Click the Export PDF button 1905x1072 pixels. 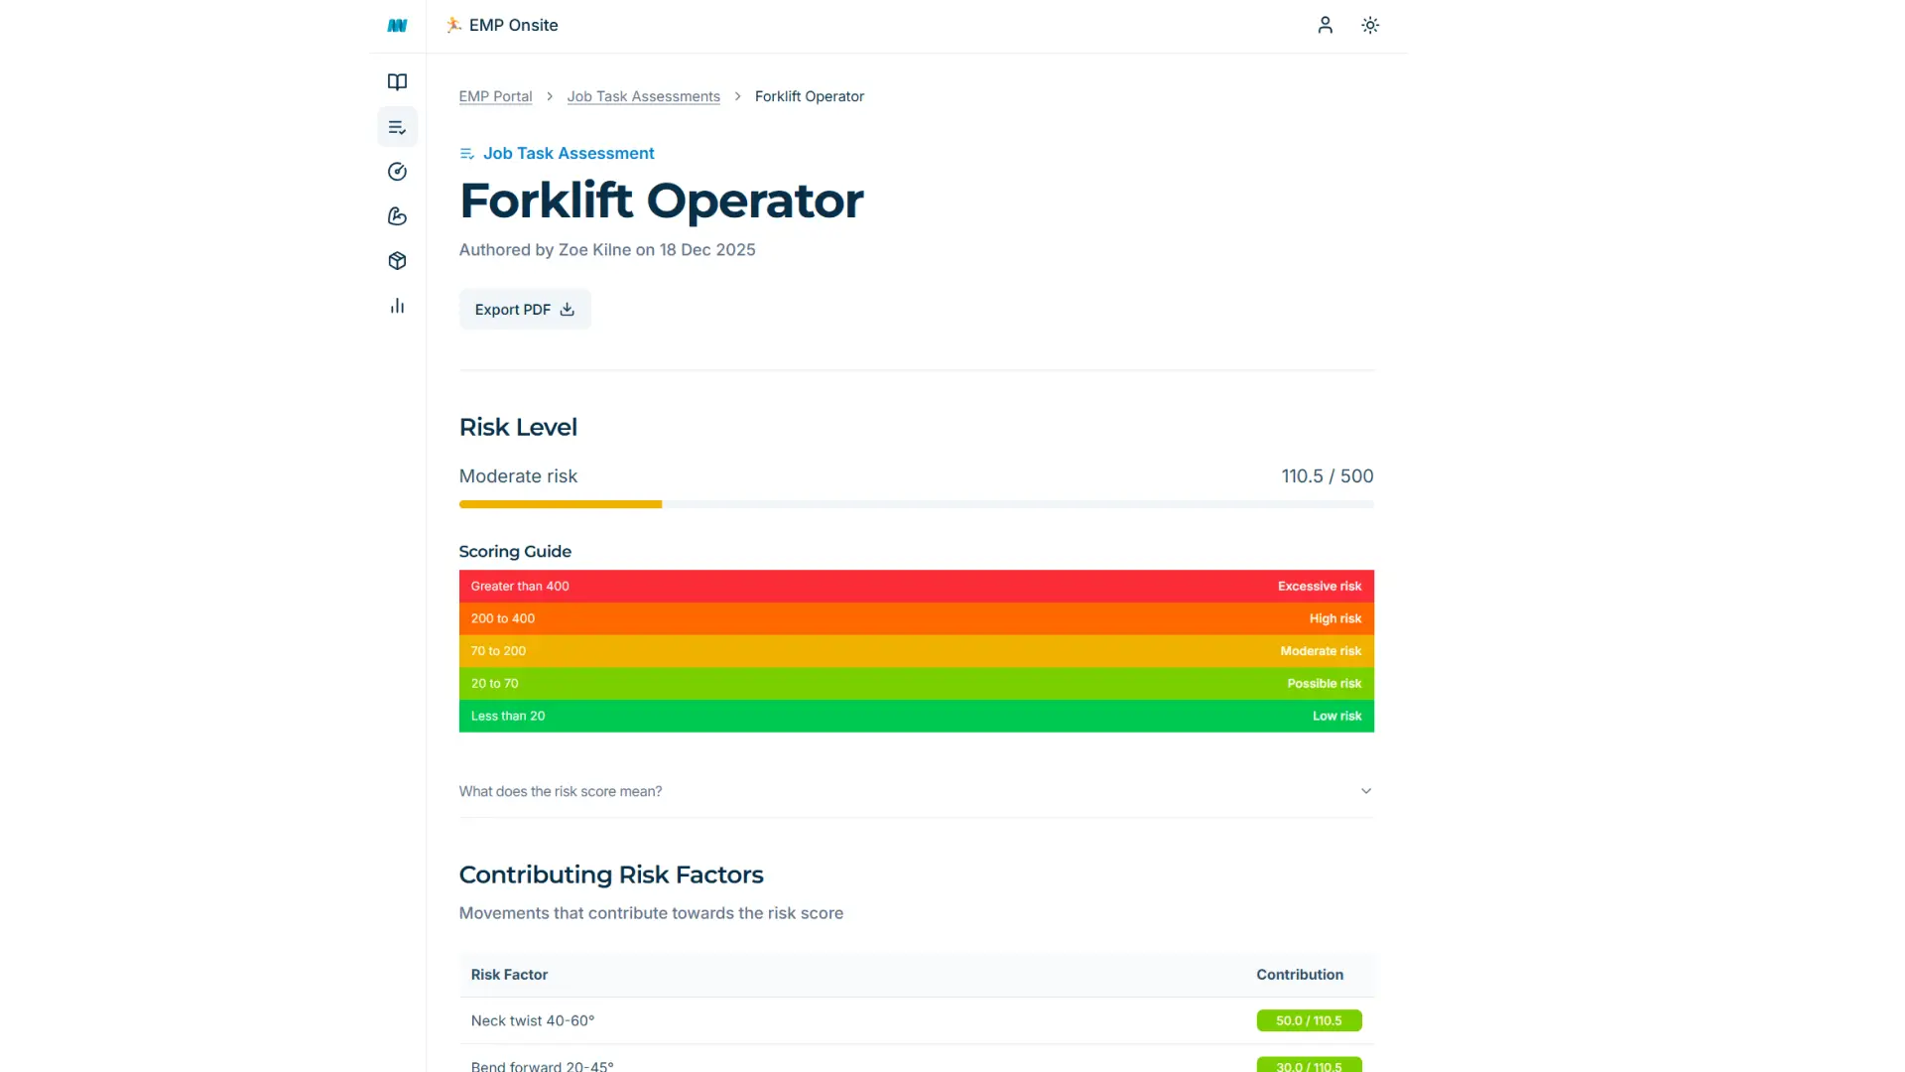(525, 310)
